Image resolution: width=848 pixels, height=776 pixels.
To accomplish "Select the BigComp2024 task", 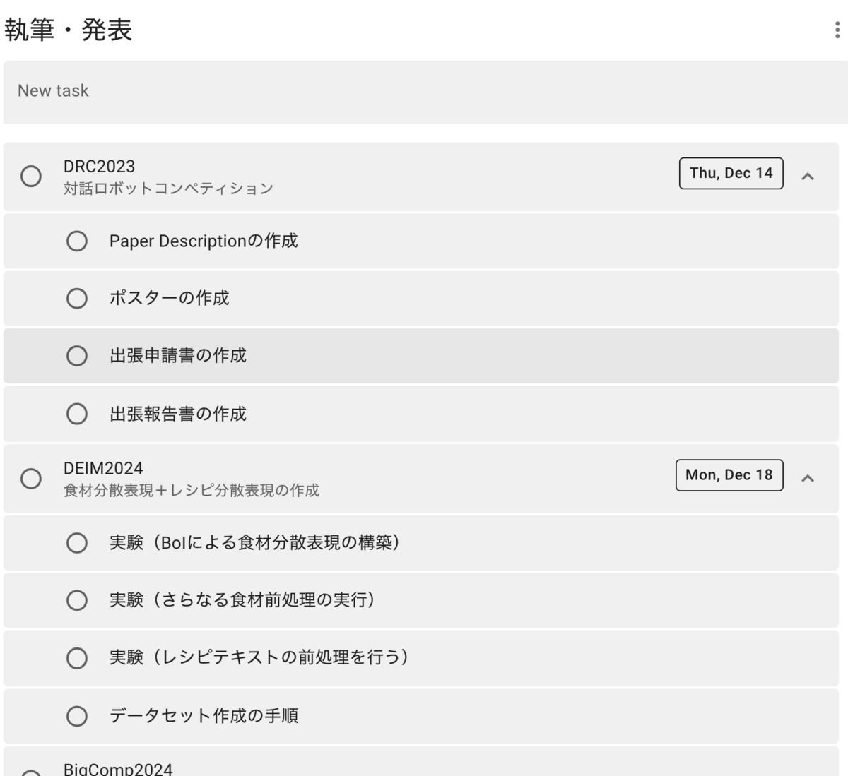I will pyautogui.click(x=118, y=768).
